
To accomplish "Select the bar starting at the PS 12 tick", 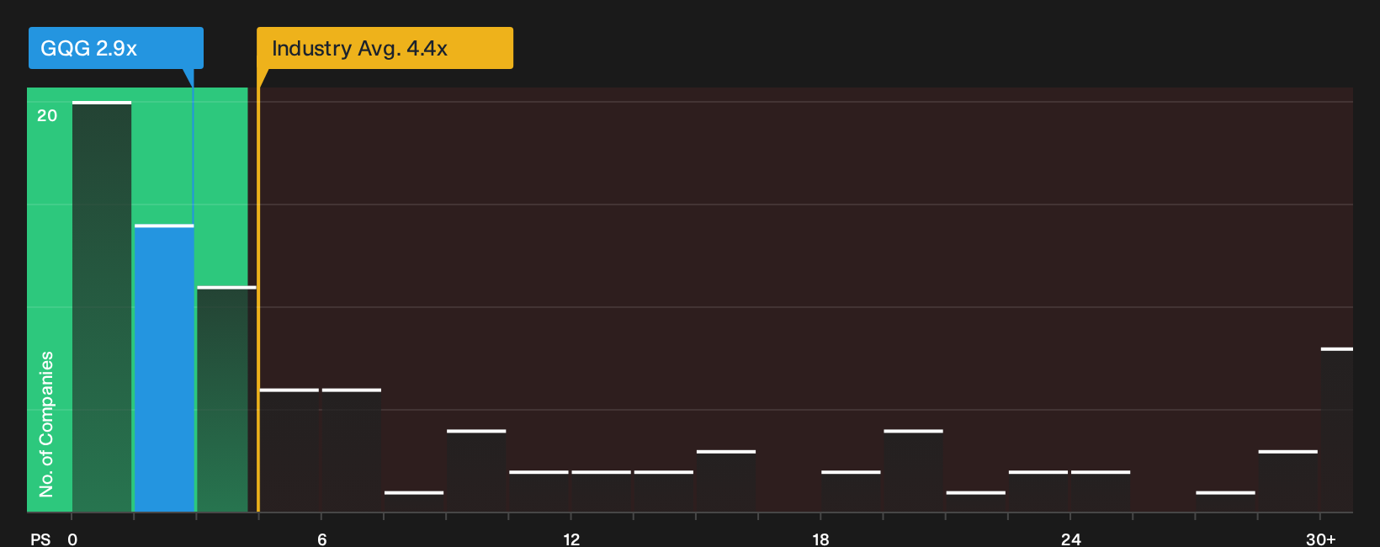I will click(x=602, y=491).
